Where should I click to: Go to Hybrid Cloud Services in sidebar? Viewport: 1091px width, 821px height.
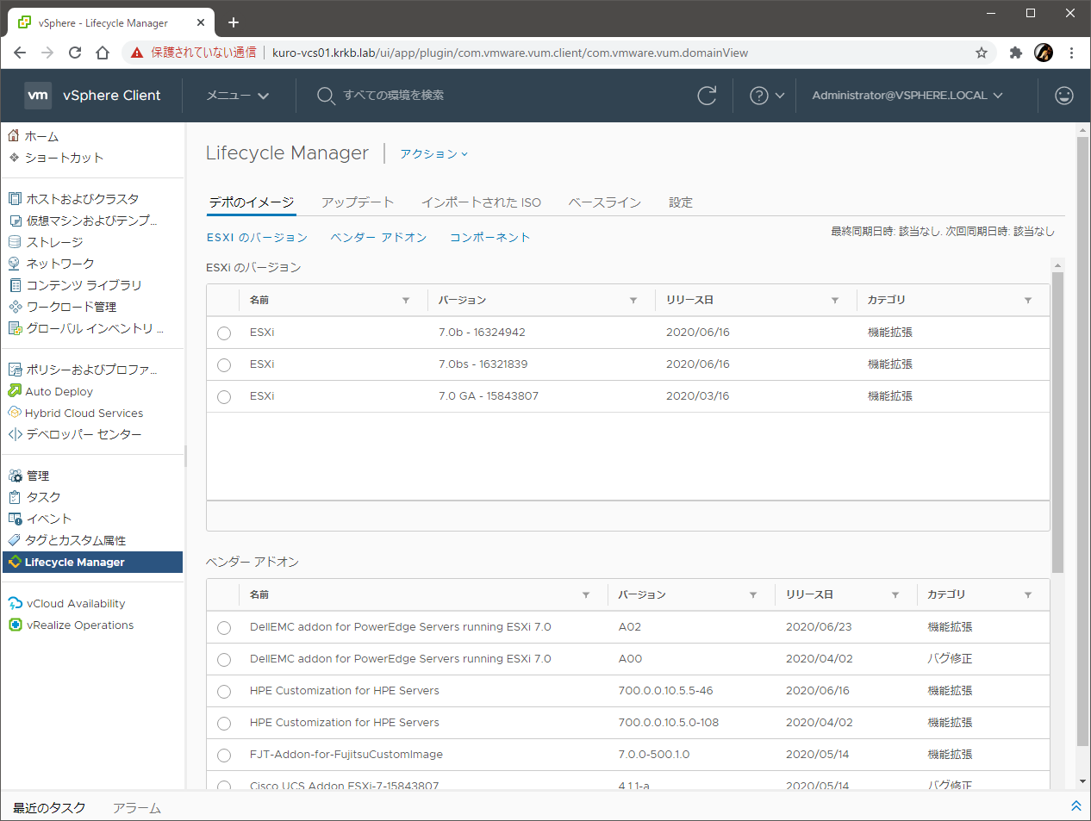coord(84,413)
